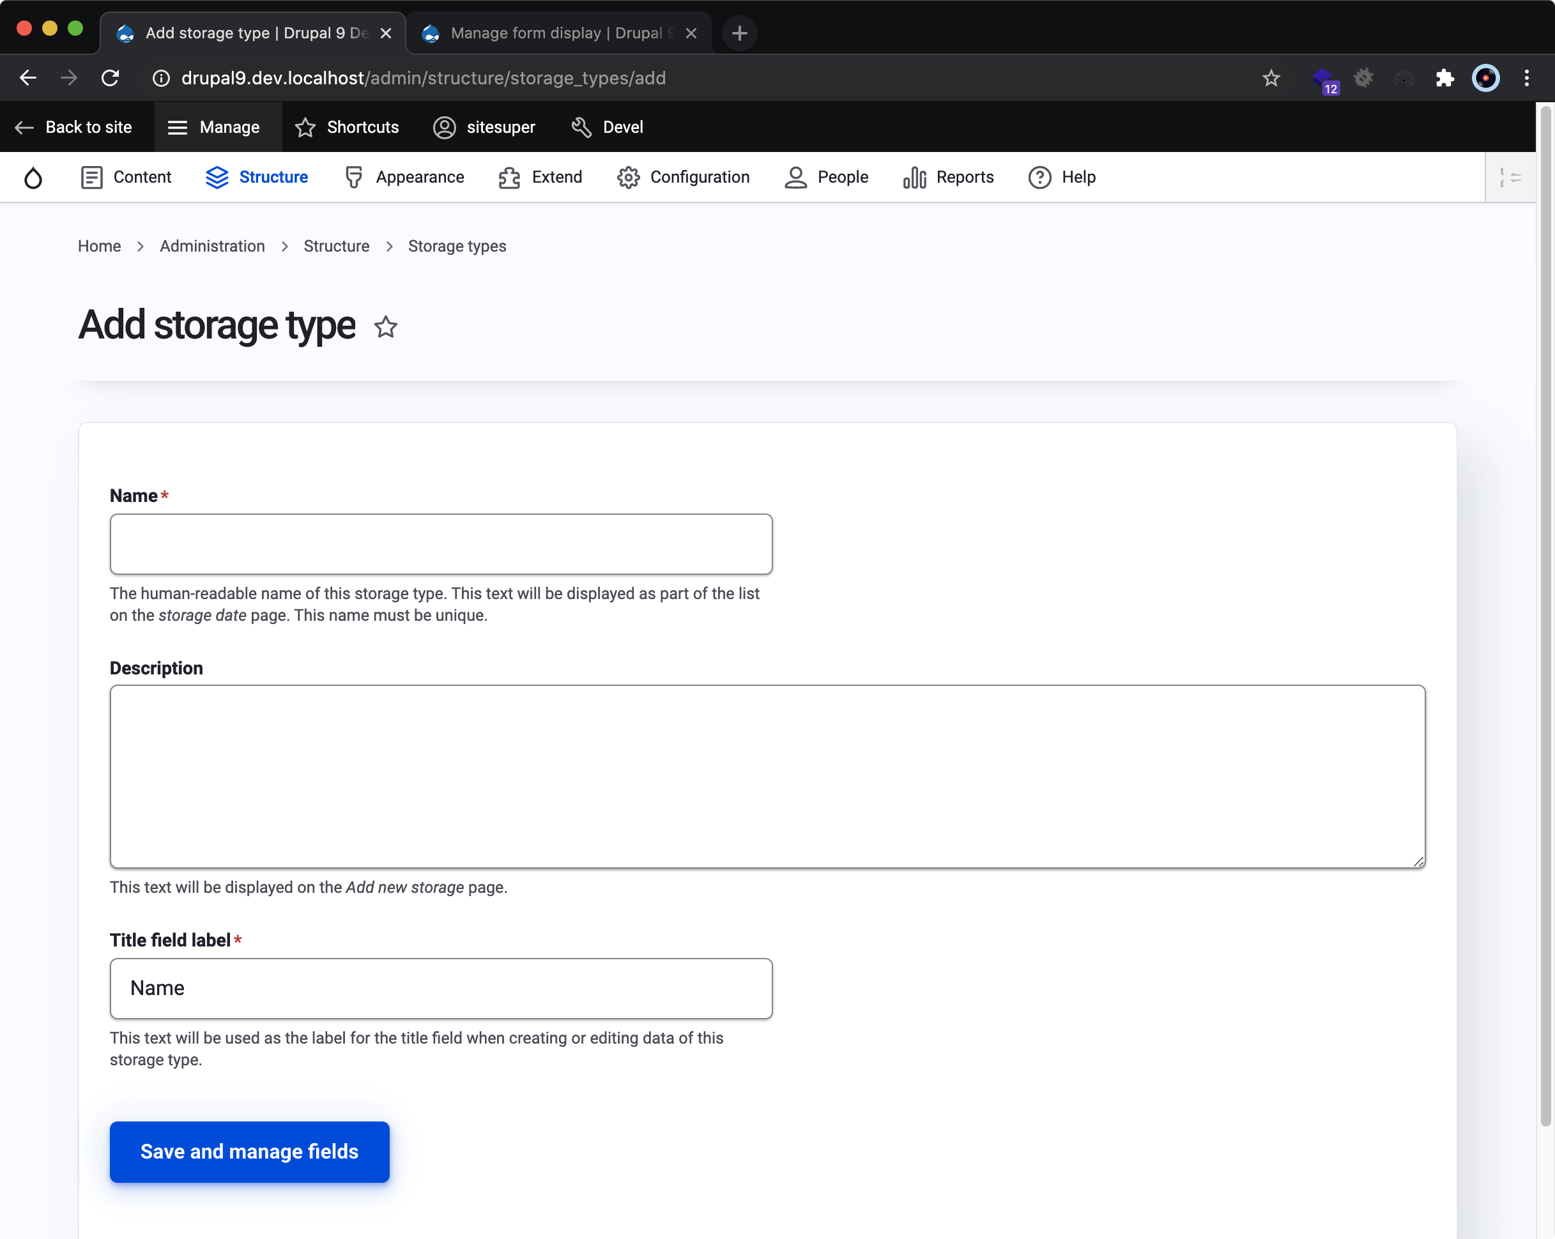Viewport: 1555px width, 1239px height.
Task: Navigate to the Administration breadcrumb link
Action: [x=212, y=246]
